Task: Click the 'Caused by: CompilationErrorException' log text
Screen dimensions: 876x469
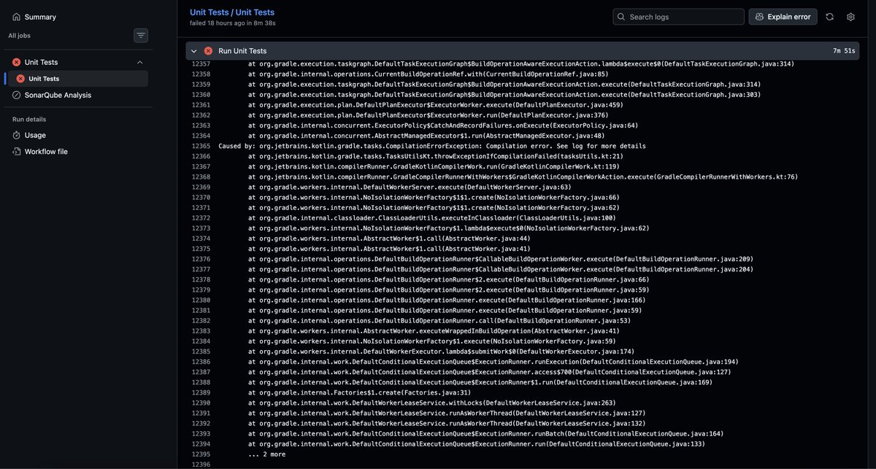Action: 432,146
